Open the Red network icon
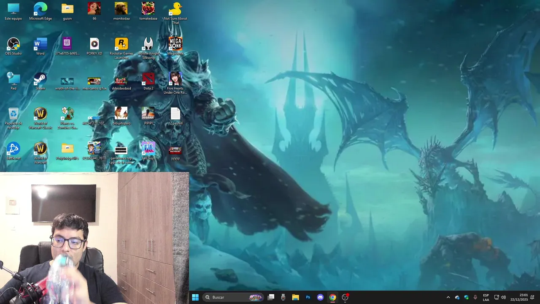Screen dimensions: 540x304 pos(13,81)
